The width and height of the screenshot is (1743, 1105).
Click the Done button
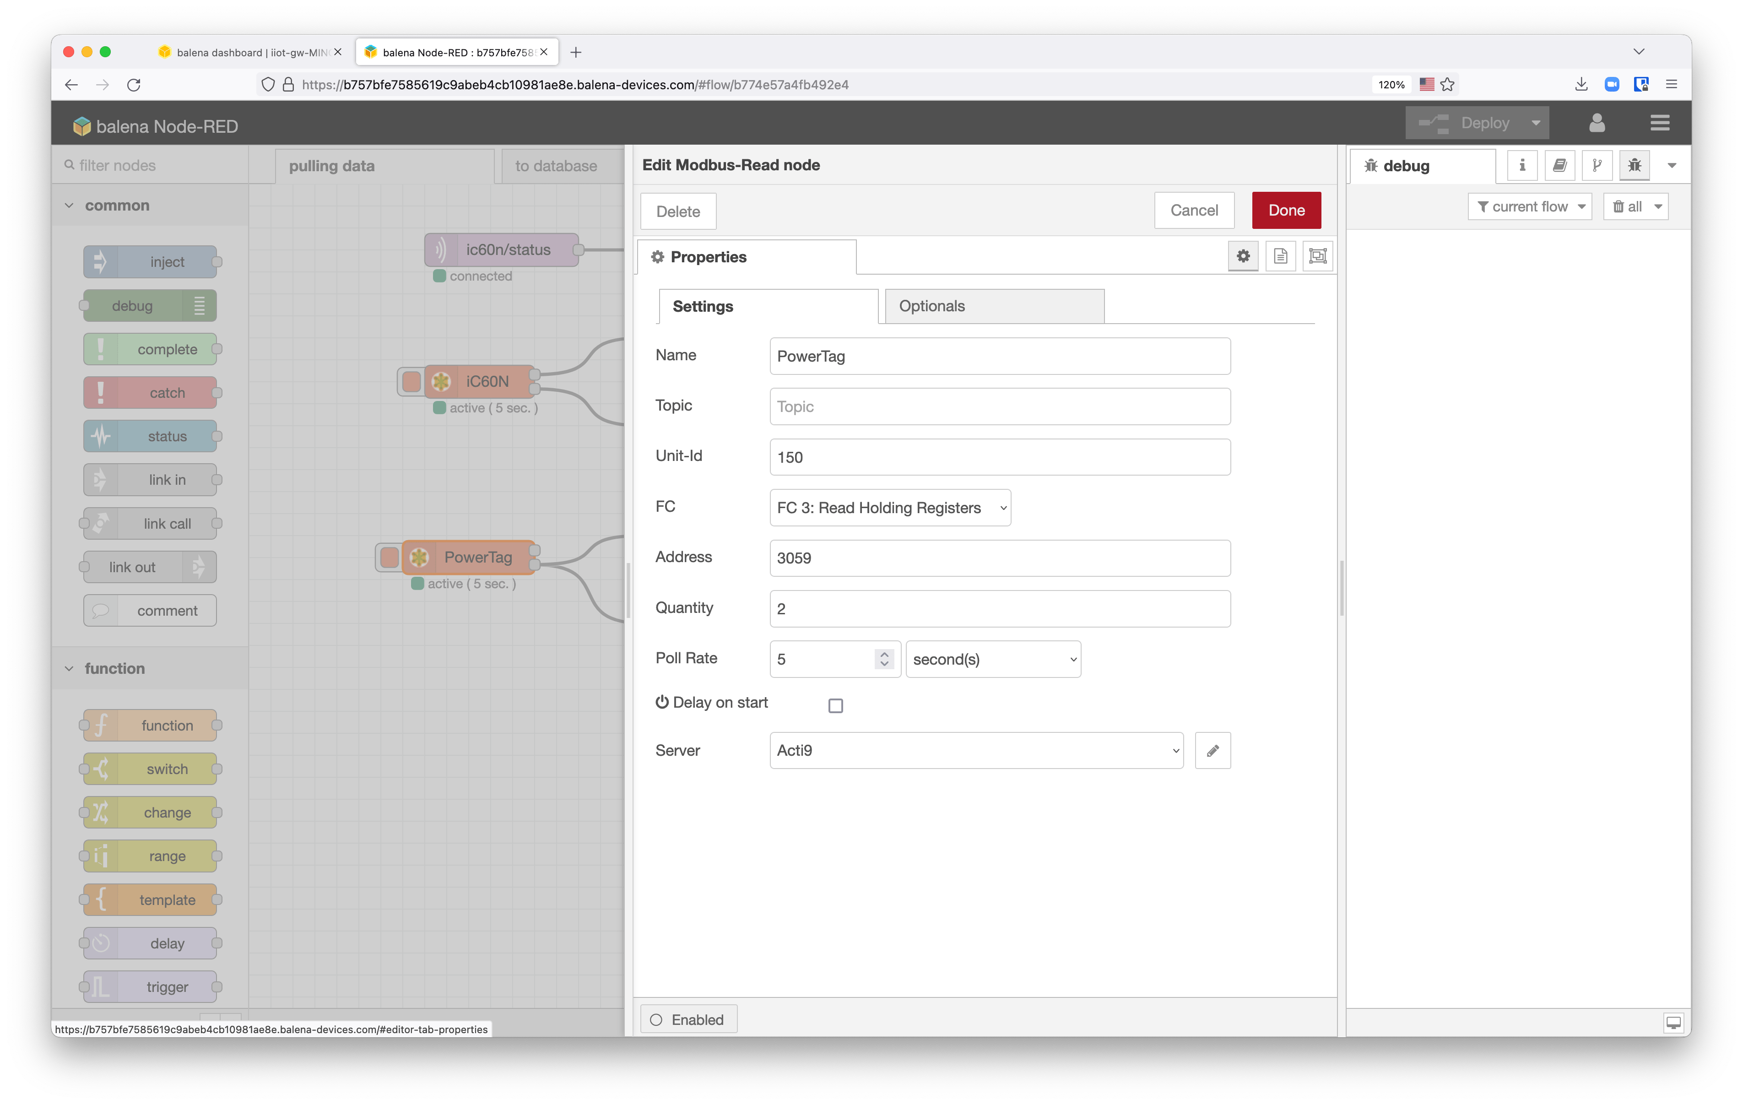(1286, 210)
